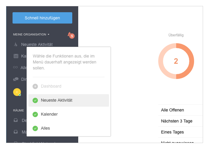Open Neueste Aktivität link in the sidebar

(x=37, y=44)
